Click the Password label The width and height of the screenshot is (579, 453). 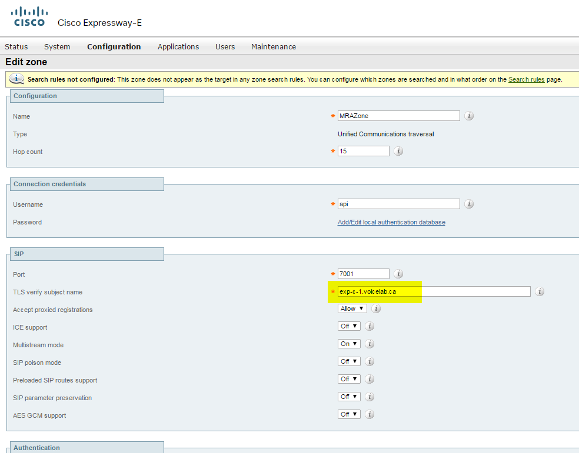click(27, 222)
